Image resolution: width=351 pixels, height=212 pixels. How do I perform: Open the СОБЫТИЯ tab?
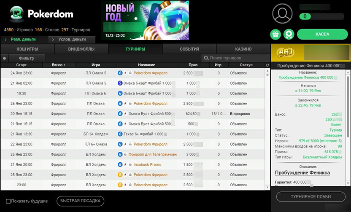point(189,49)
